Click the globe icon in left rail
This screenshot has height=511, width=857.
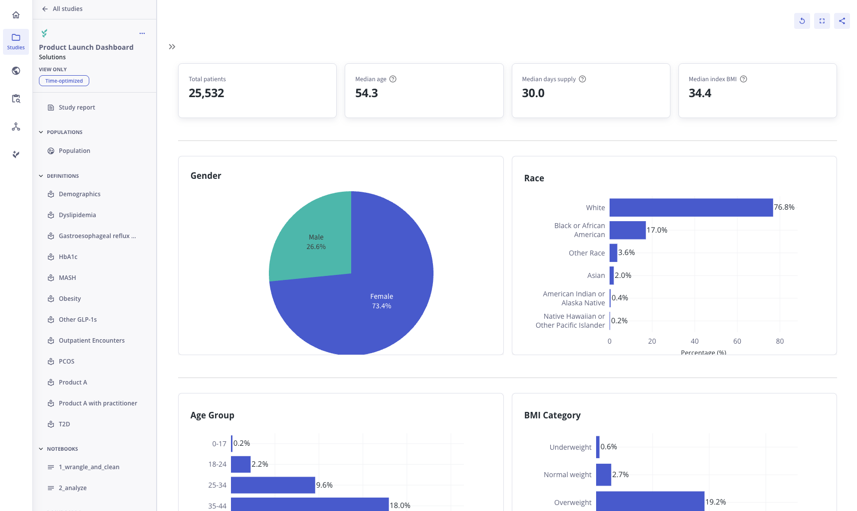click(x=16, y=71)
